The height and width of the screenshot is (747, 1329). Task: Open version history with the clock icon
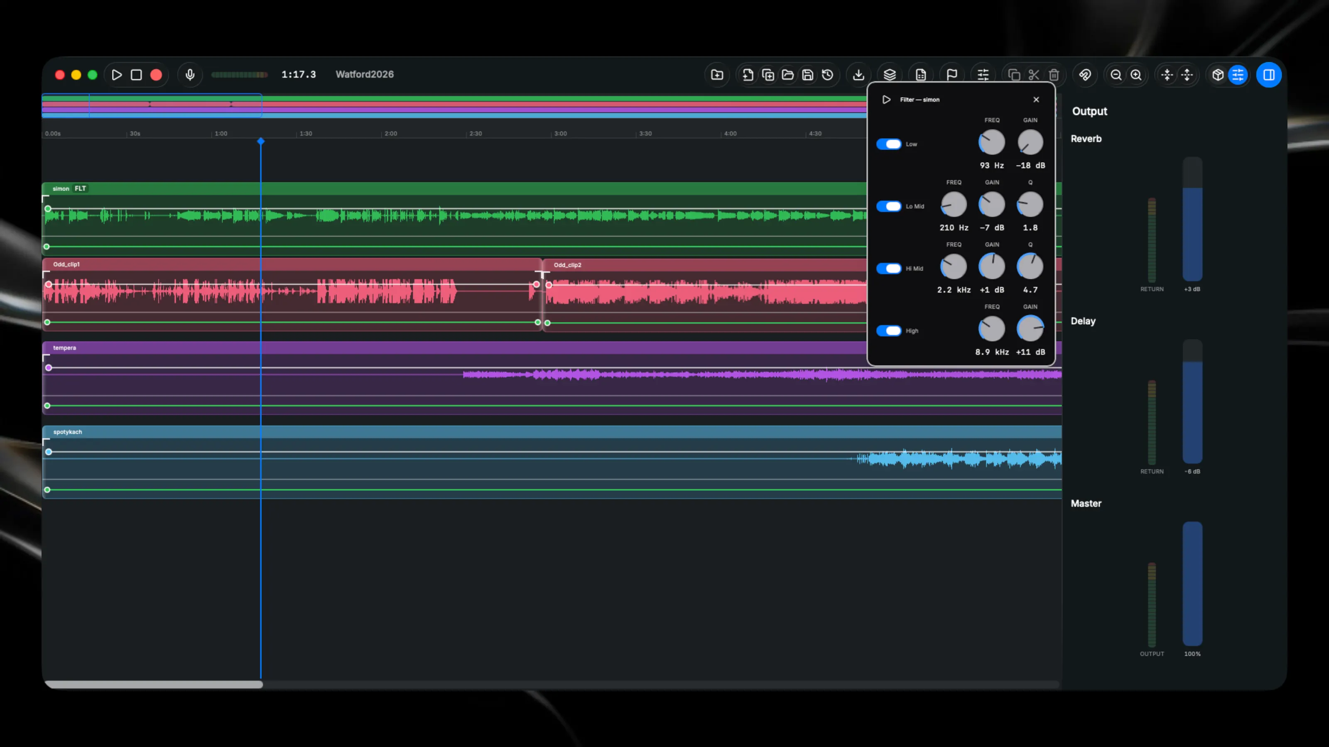[x=828, y=75]
